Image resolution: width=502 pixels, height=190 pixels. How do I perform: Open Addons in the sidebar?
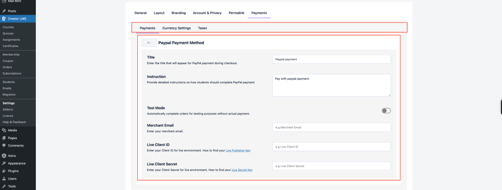coord(8,109)
